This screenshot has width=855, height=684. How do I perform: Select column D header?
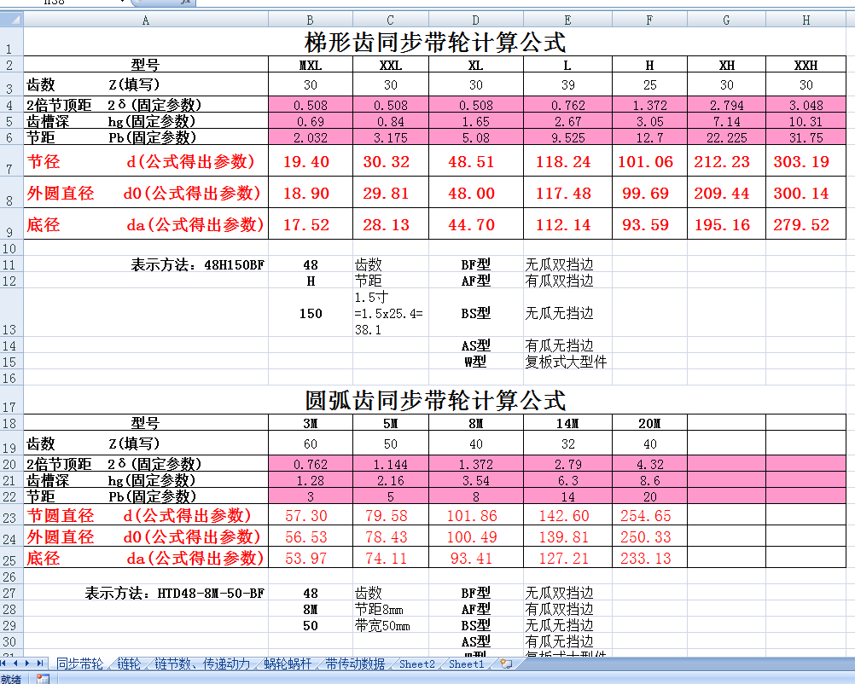point(475,20)
